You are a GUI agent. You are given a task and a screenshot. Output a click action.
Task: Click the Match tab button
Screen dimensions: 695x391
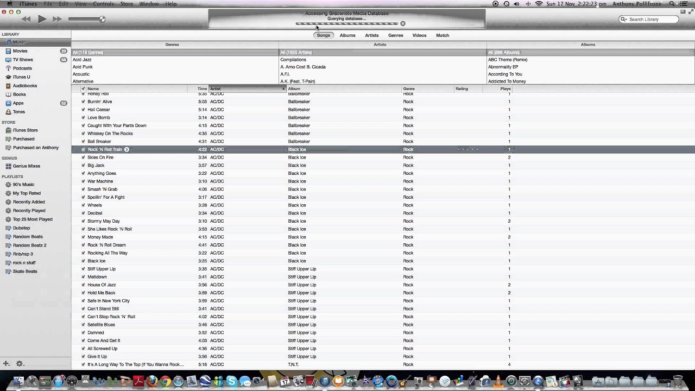click(x=443, y=35)
